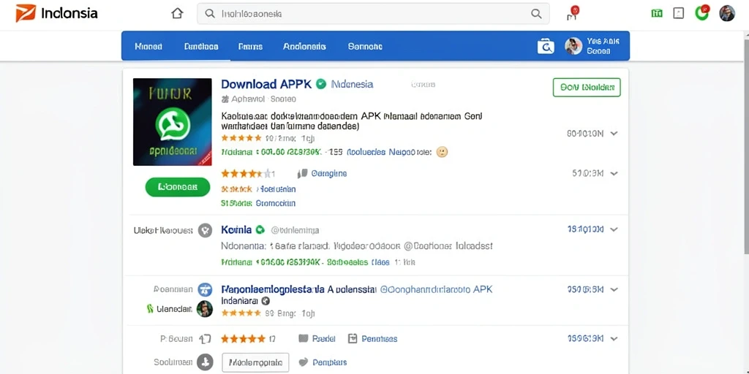This screenshot has width=749, height=374.
Task: Open the profile picture in the blue bar
Action: click(x=573, y=46)
